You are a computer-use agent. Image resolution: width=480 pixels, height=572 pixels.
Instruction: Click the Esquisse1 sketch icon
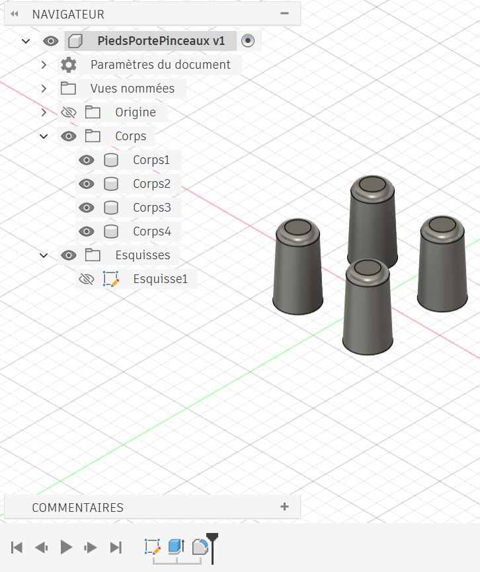pos(111,279)
